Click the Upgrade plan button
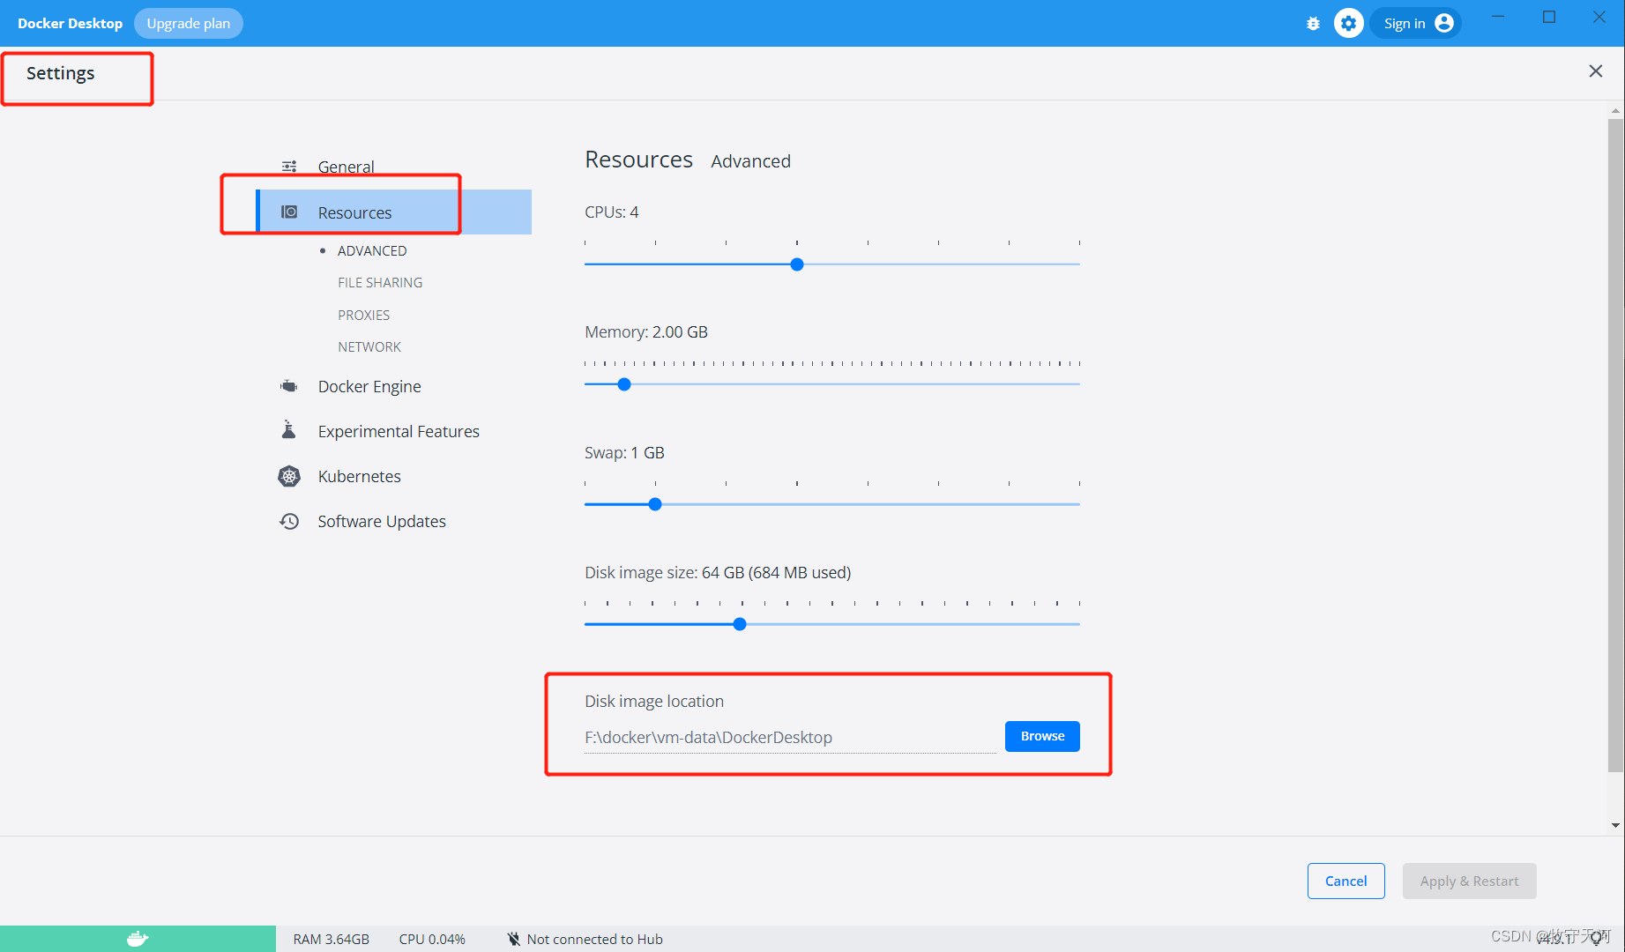The image size is (1625, 952). pos(189,24)
